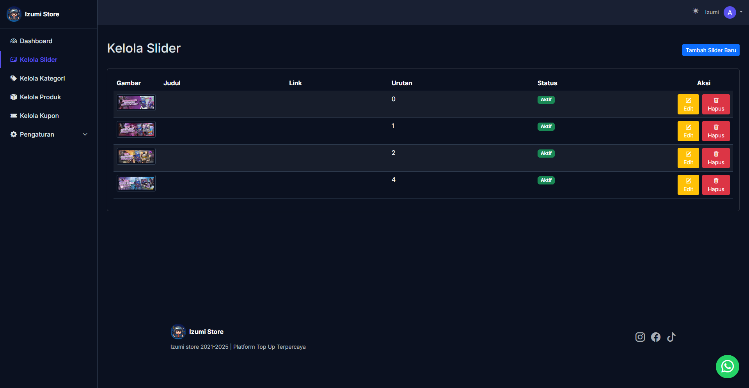Navigate to Kelola Produk
Viewport: 749px width, 388px height.
(40, 97)
